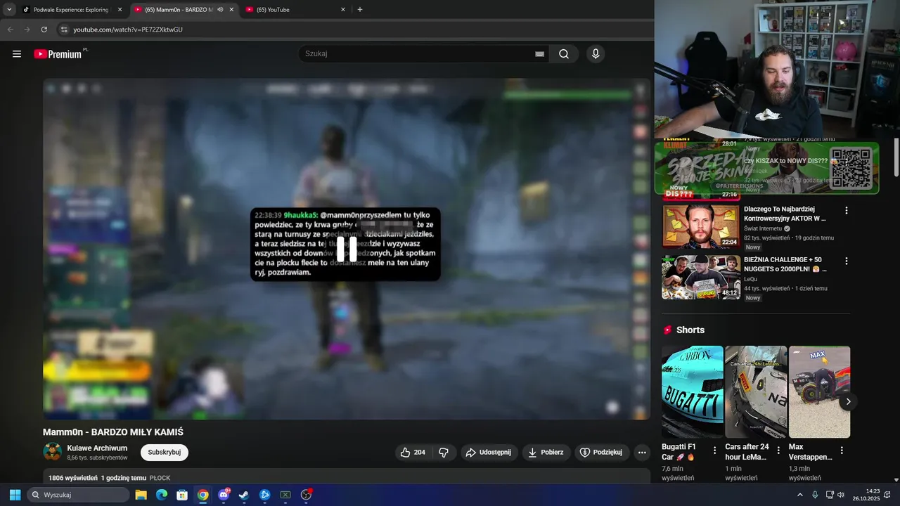Click the LeQu channel name
The width and height of the screenshot is (900, 506).
pos(751,279)
